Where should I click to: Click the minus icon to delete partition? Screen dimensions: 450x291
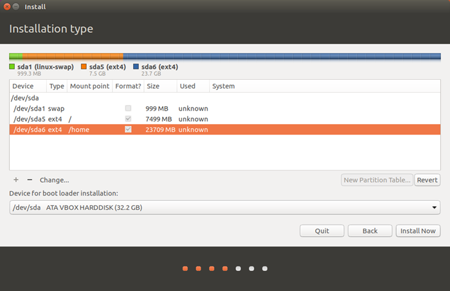coord(30,180)
